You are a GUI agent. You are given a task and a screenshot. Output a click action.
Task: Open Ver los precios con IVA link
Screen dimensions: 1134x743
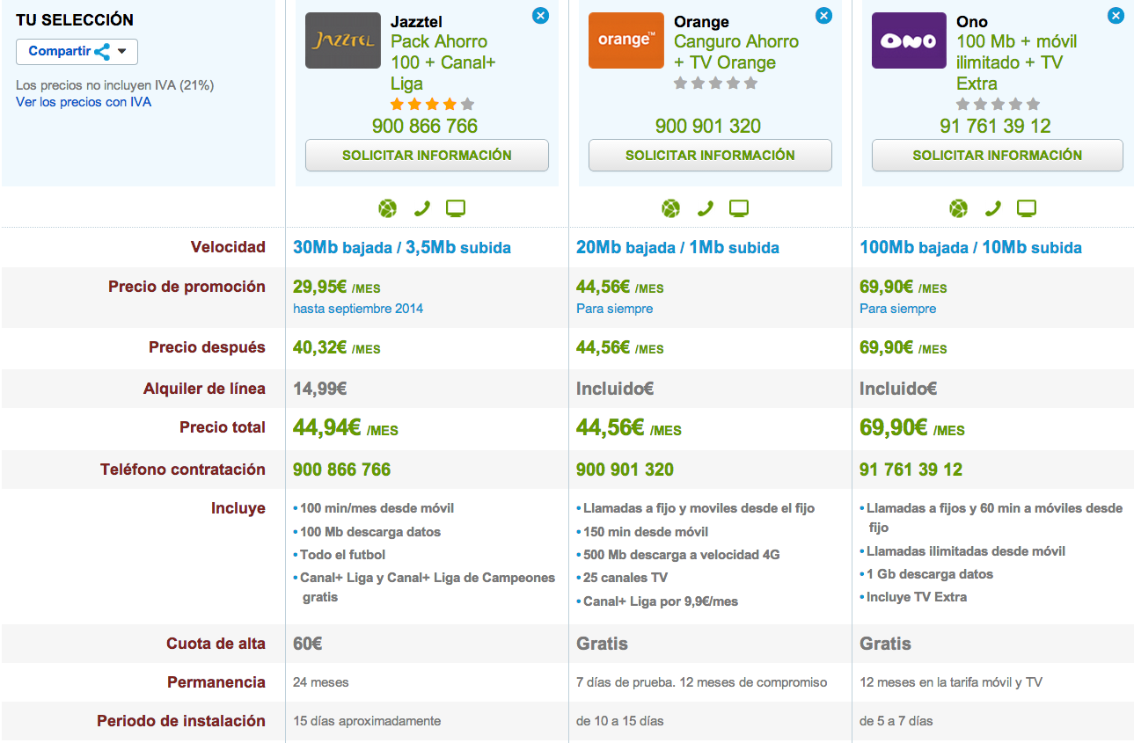pyautogui.click(x=84, y=102)
